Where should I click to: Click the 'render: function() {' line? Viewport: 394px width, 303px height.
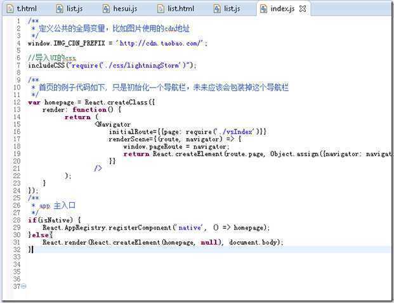(x=82, y=110)
